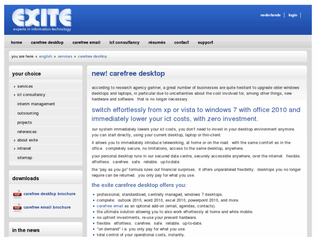The image size is (316, 237).
Task: Open the support menu item
Action: pos(205,43)
